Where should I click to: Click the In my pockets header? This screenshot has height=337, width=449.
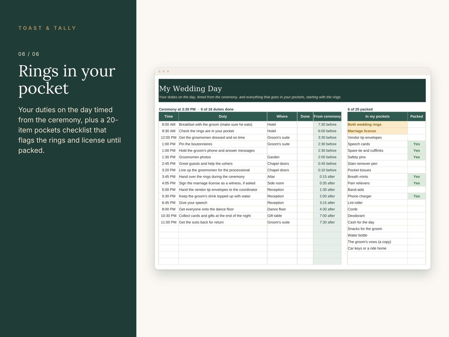[x=377, y=117]
